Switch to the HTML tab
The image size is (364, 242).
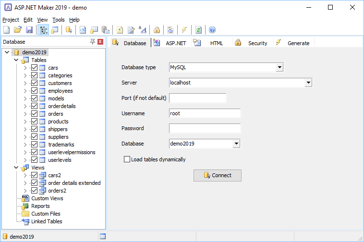click(x=211, y=43)
